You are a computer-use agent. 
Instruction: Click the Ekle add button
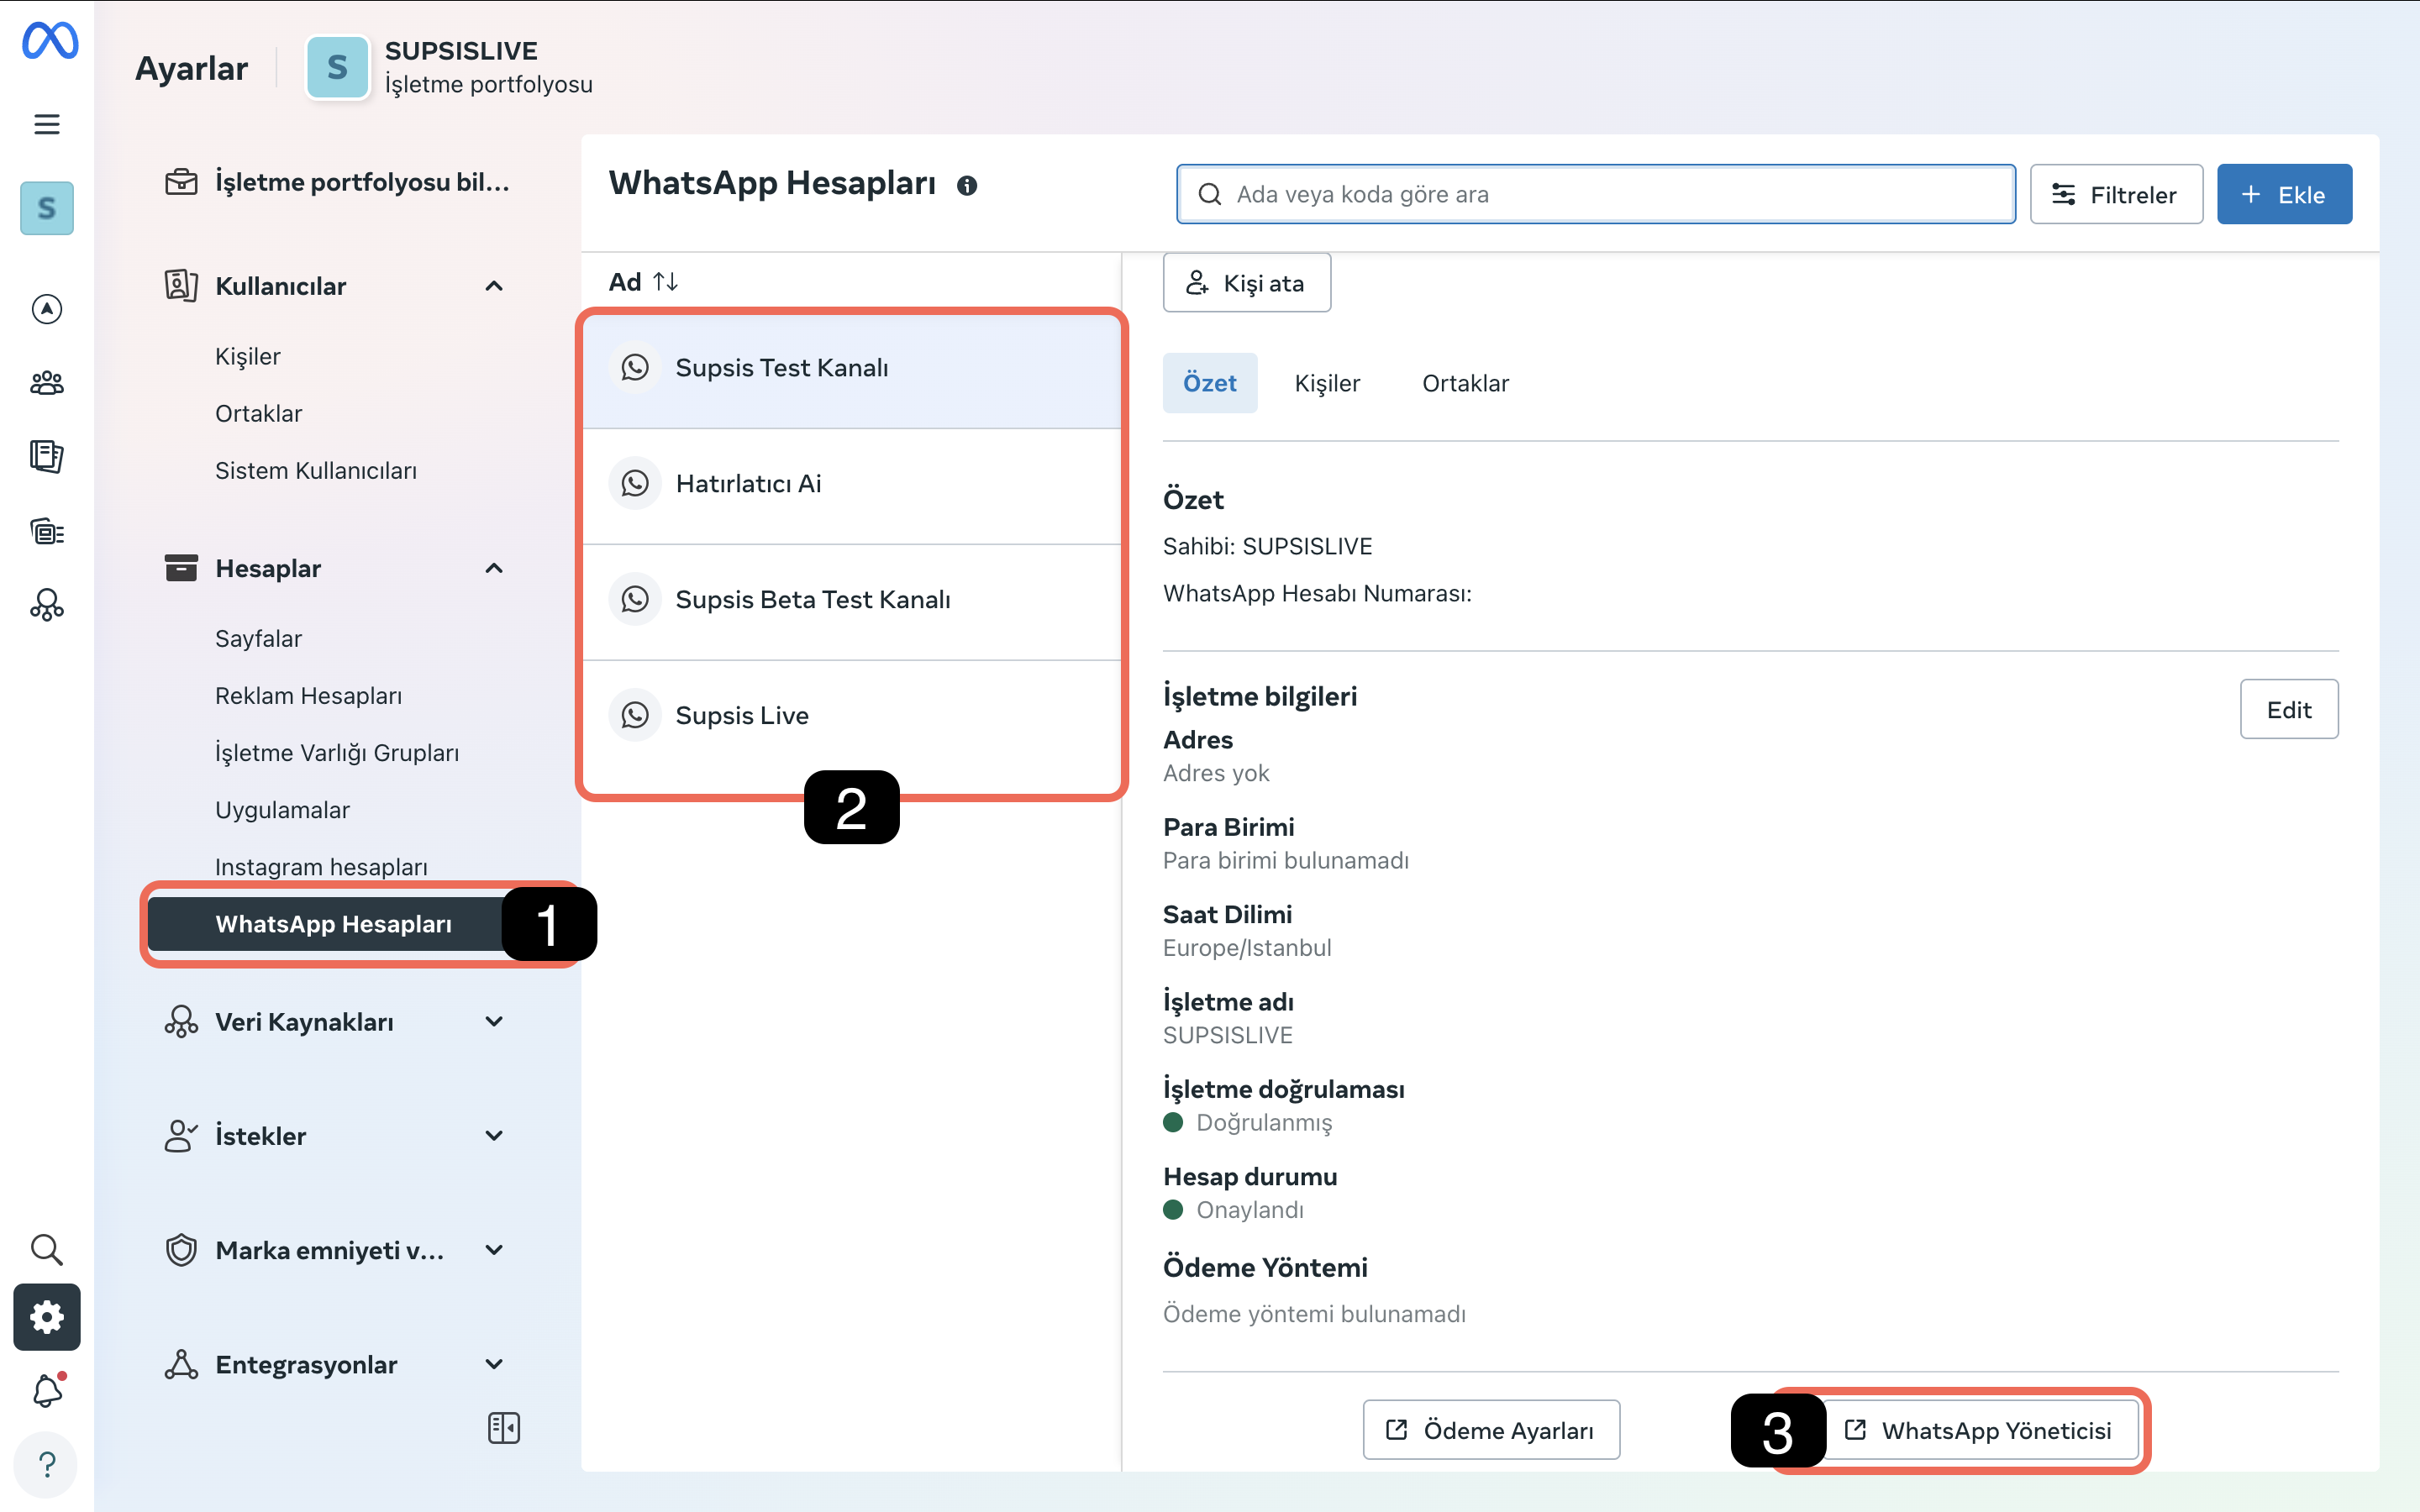pyautogui.click(x=2284, y=194)
